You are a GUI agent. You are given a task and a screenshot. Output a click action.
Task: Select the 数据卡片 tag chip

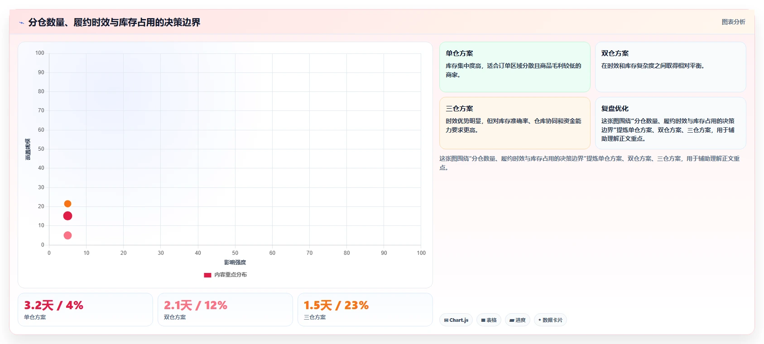[x=550, y=320]
